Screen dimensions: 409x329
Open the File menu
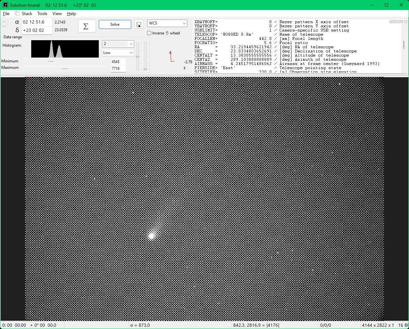(x=6, y=14)
